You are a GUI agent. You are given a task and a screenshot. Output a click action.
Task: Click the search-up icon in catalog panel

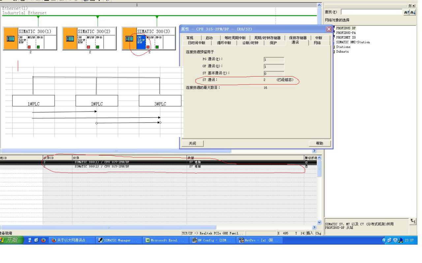[x=407, y=12]
